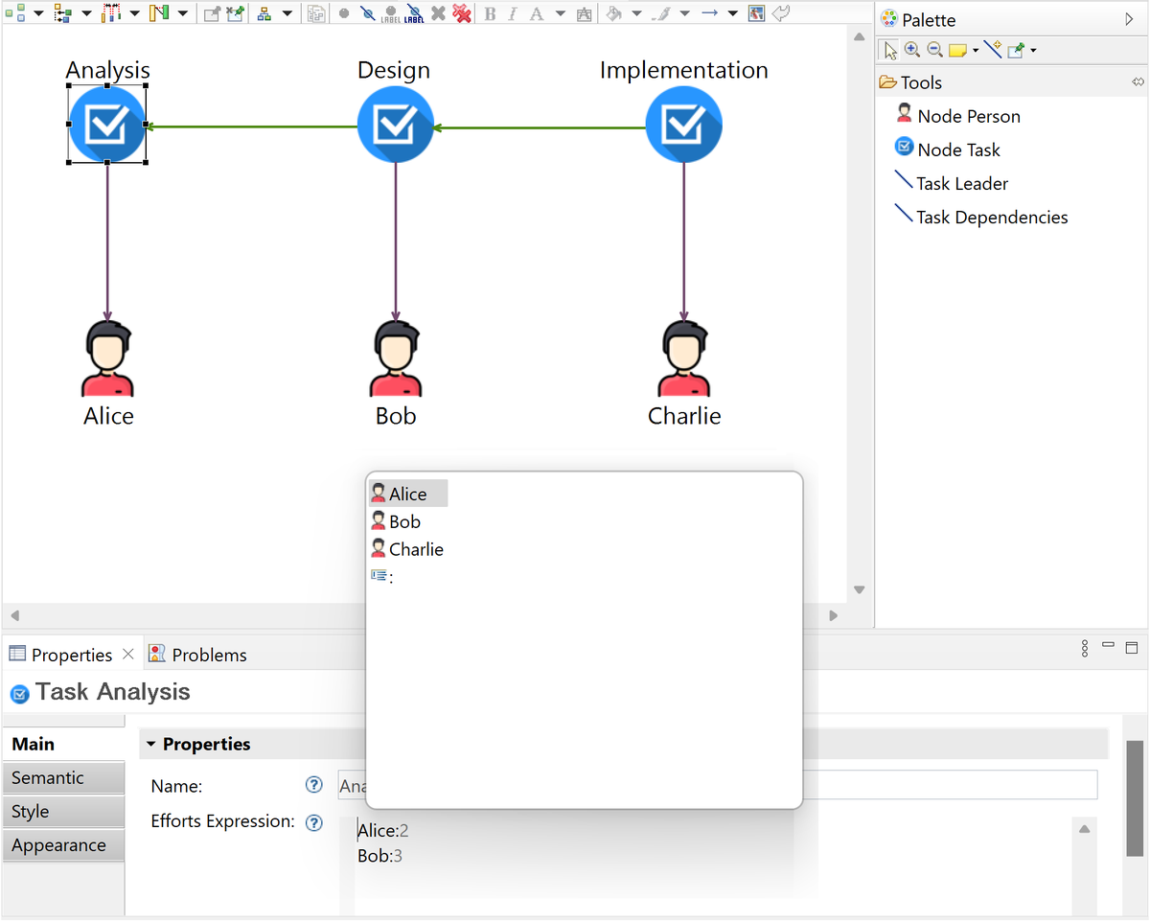The image size is (1150, 922).
Task: Click the Zoom Out magnifier in Palette
Action: click(934, 50)
